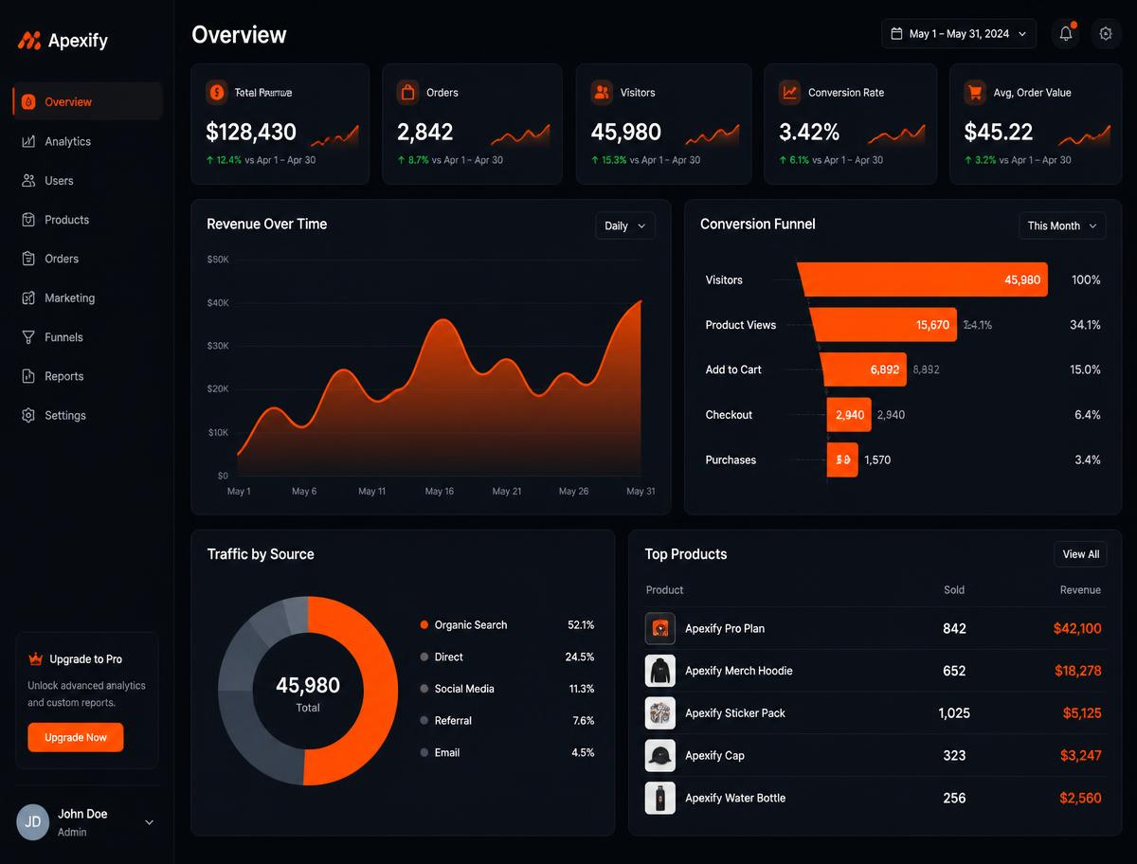Click the $42,100 revenue value
Image resolution: width=1137 pixels, height=864 pixels.
[x=1077, y=628]
